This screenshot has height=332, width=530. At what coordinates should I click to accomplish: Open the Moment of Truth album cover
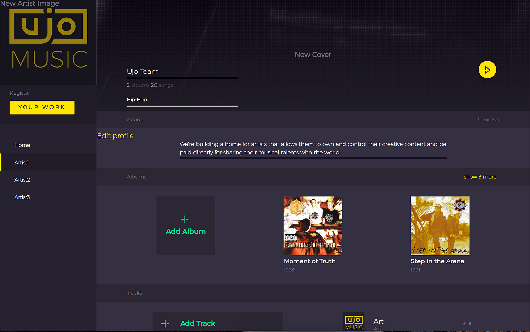pyautogui.click(x=313, y=226)
